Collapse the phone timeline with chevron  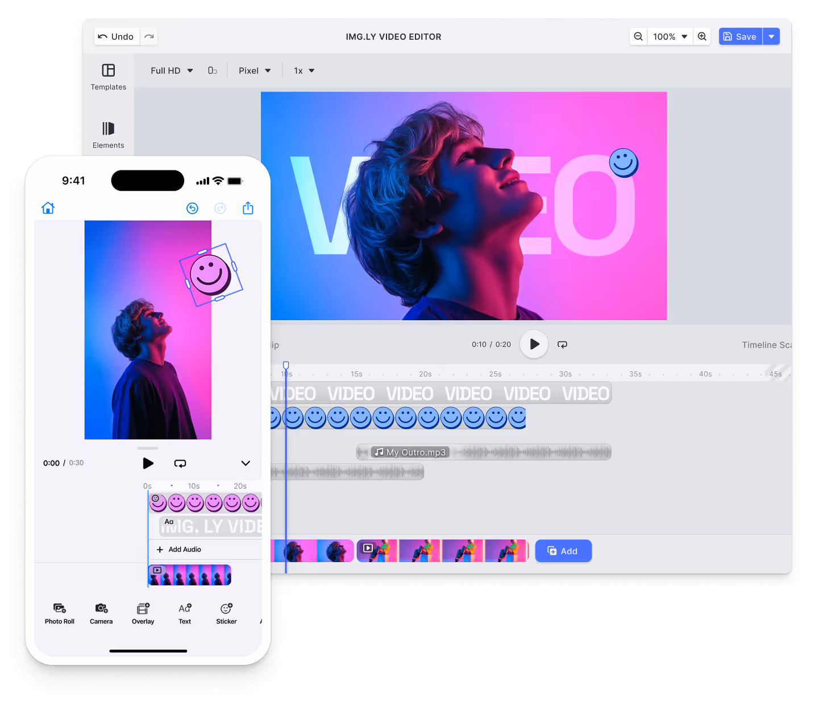click(246, 463)
